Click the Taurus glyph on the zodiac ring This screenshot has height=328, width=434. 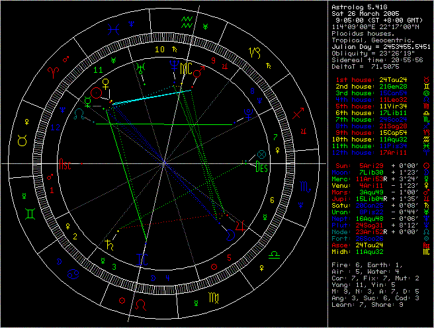pyautogui.click(x=21, y=141)
